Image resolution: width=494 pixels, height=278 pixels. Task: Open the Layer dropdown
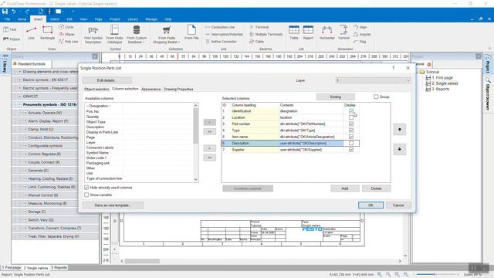[373, 80]
